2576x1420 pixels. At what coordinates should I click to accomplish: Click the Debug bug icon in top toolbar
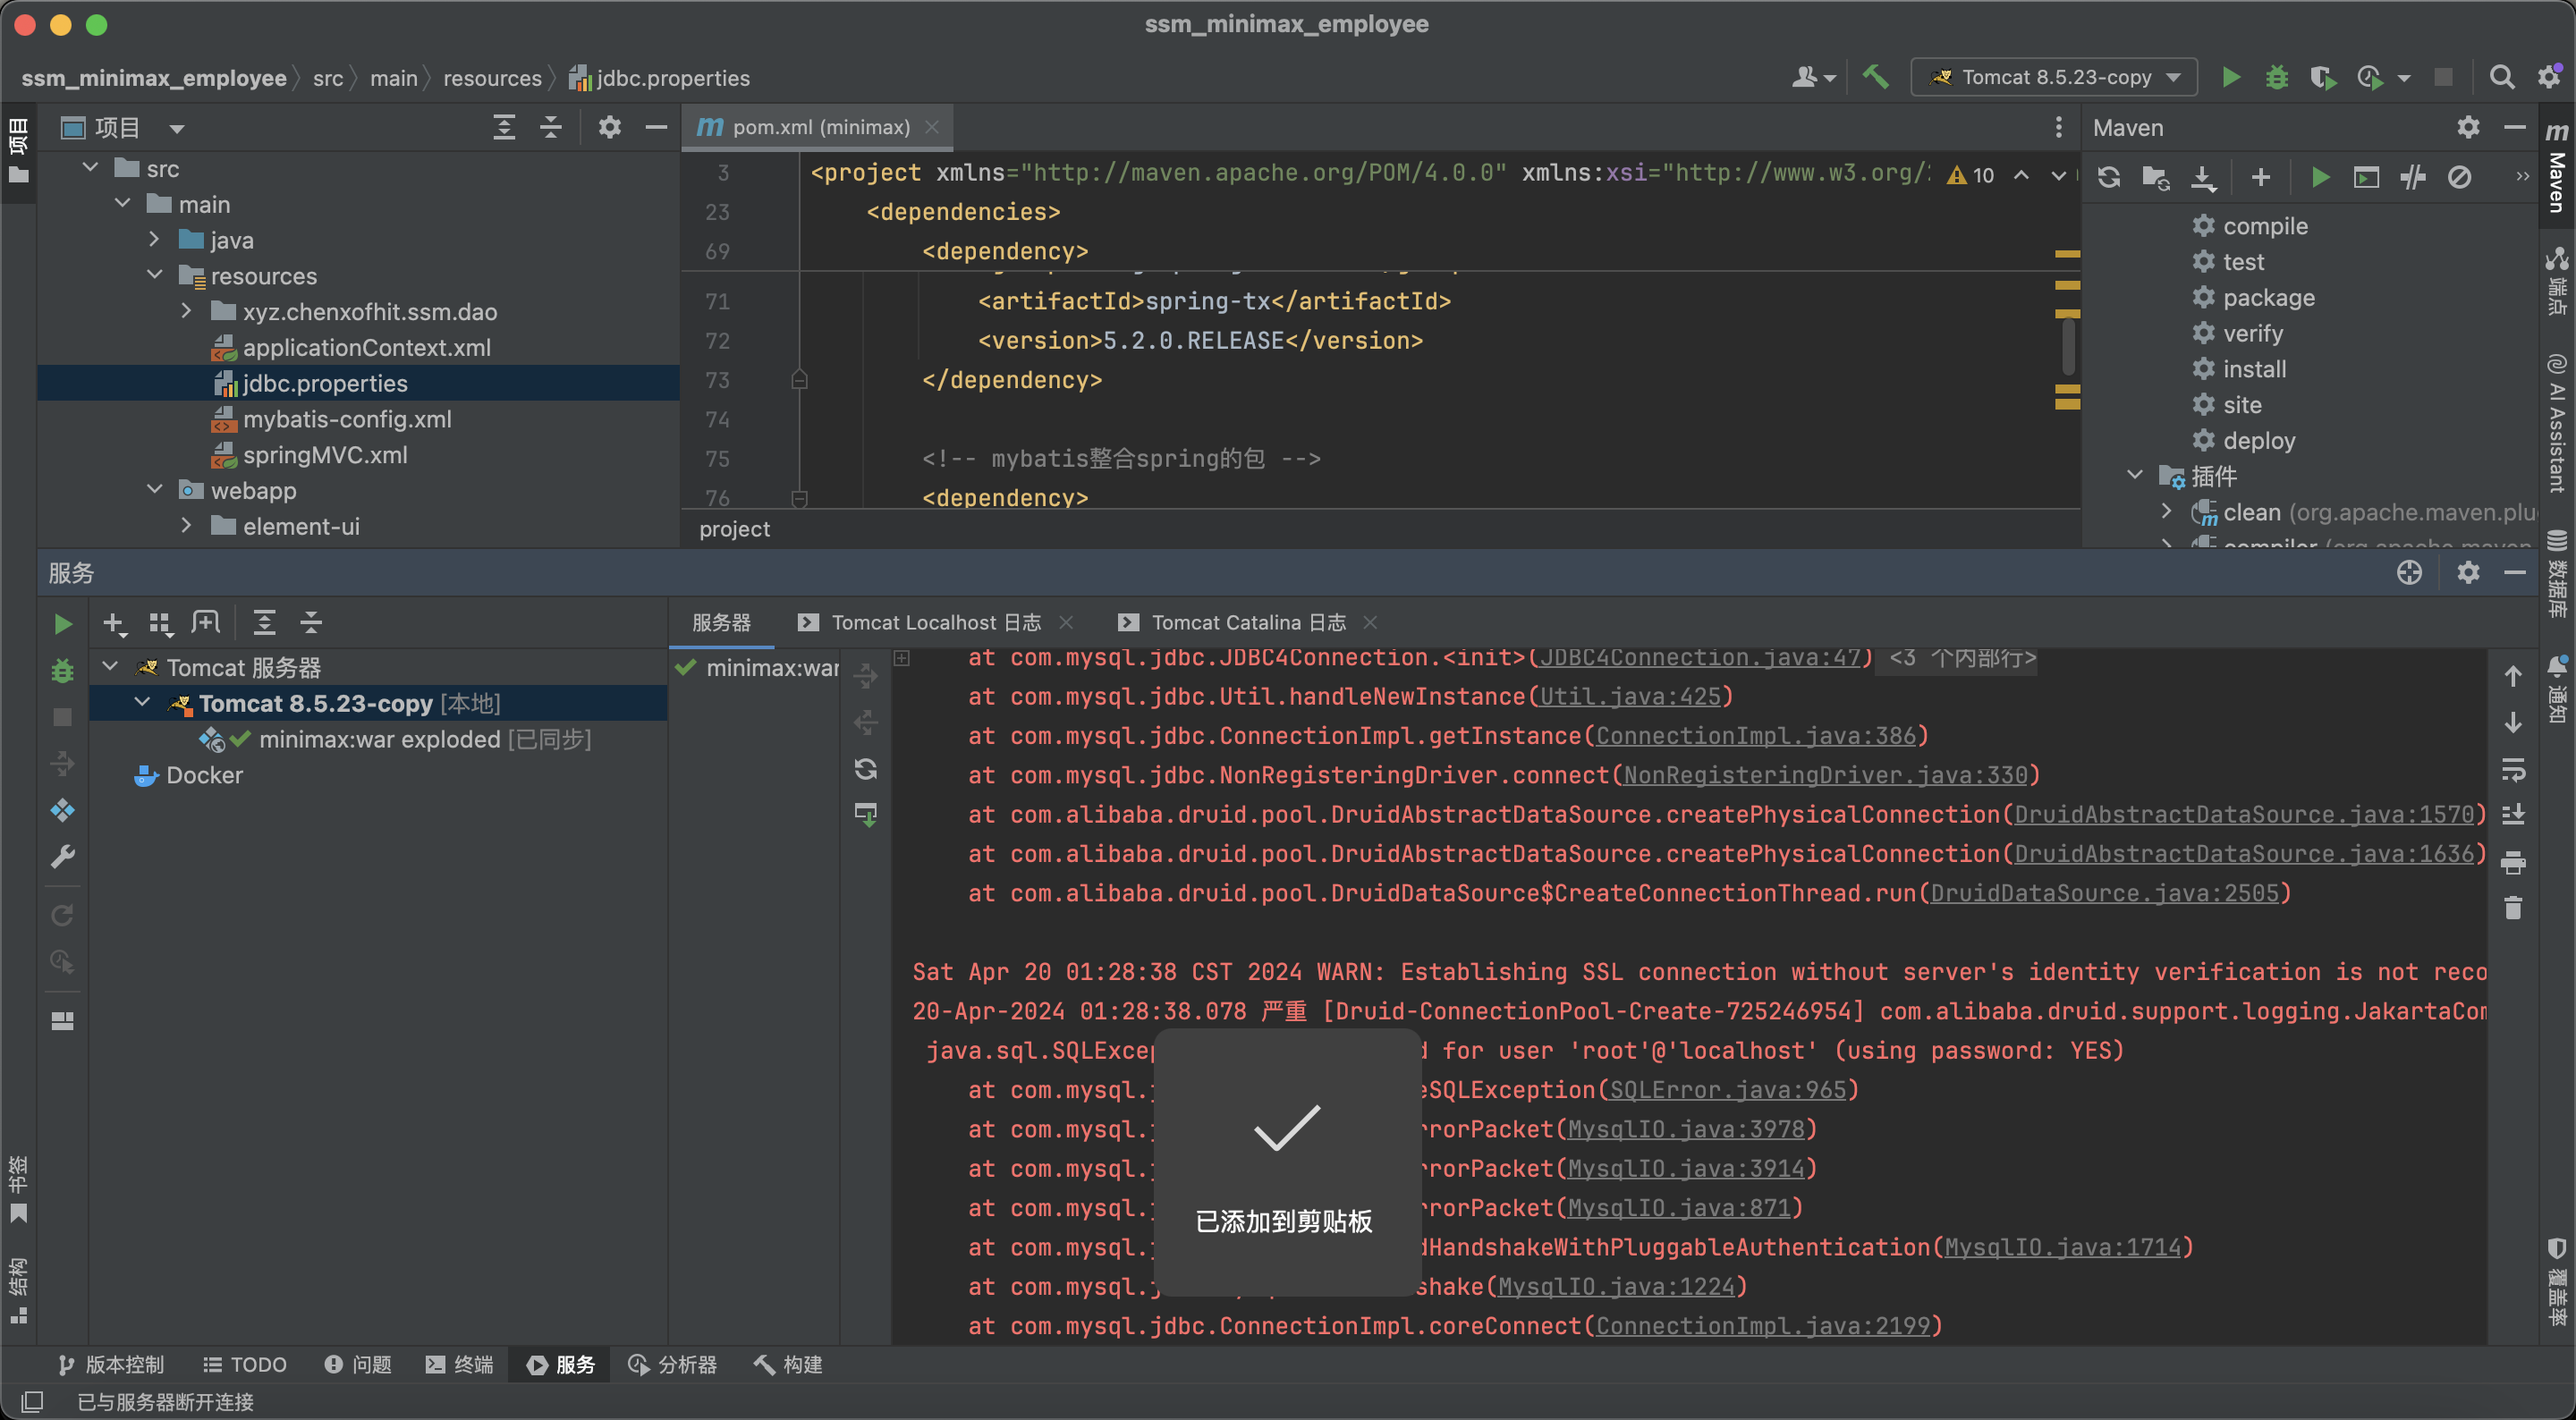click(x=2276, y=77)
